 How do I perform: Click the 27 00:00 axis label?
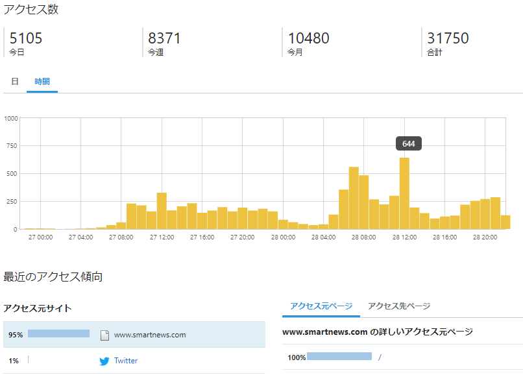(40, 237)
